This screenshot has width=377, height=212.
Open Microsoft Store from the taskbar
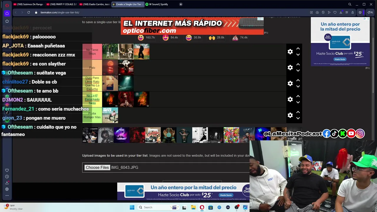pyautogui.click(x=211, y=207)
